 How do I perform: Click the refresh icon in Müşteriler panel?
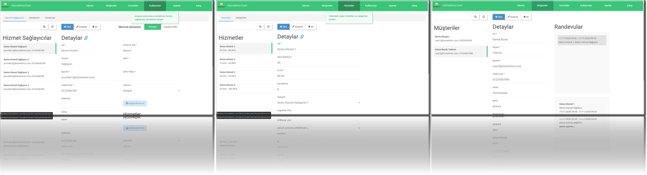coord(483,17)
